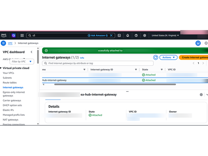Open NAT gateways in sidebar

[11, 120]
